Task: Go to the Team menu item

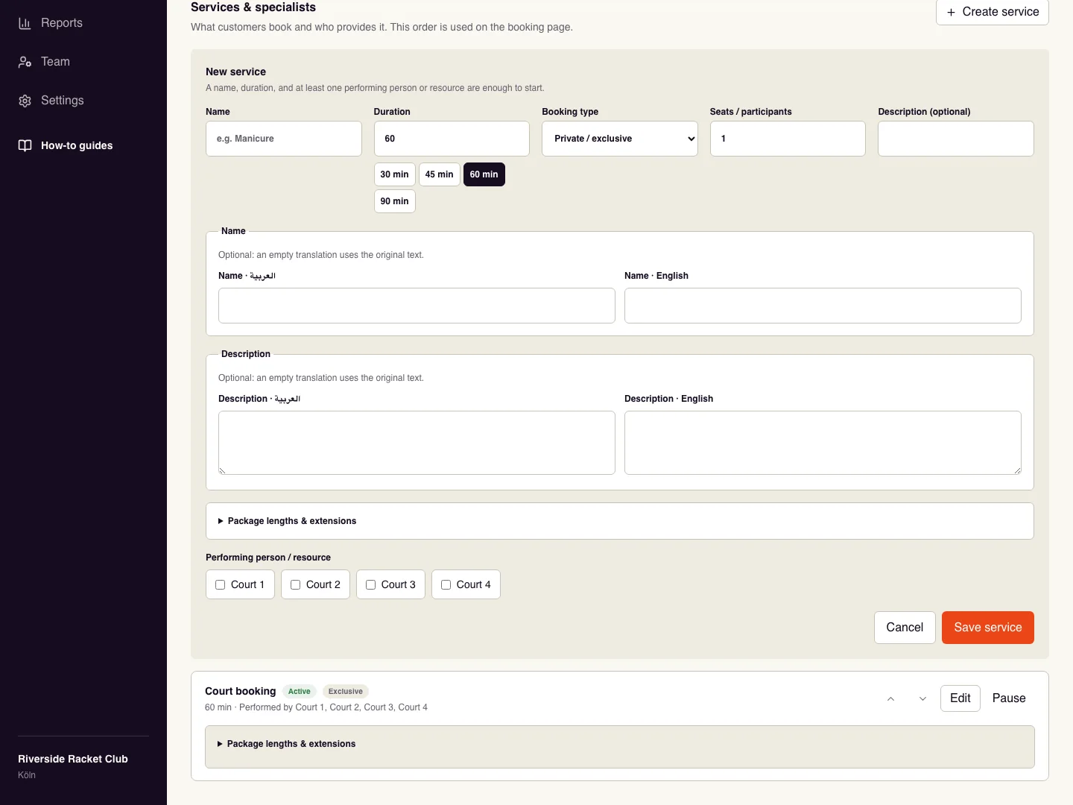Action: tap(55, 62)
